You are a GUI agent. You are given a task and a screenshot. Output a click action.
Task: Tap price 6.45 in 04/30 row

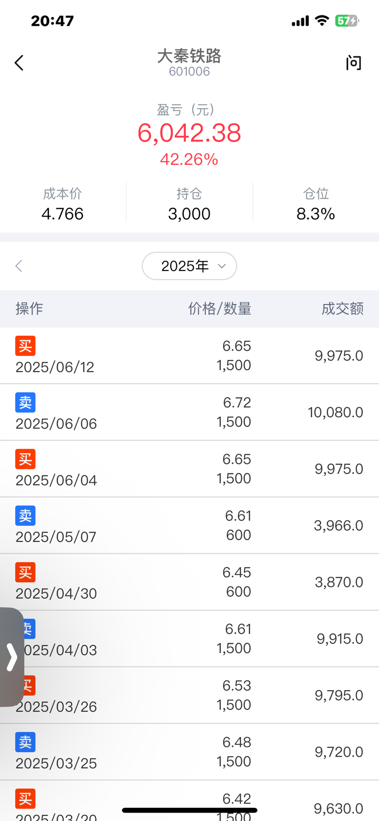237,572
